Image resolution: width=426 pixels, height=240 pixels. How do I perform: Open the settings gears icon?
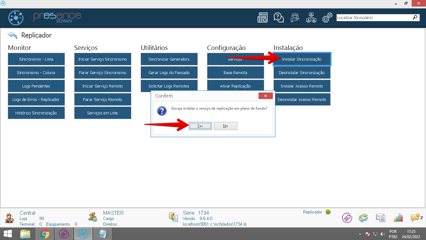327,18
